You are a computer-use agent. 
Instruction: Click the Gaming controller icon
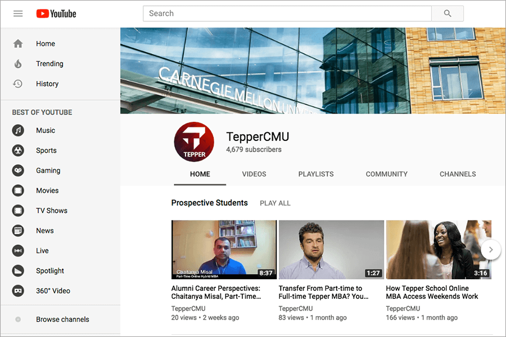point(18,170)
